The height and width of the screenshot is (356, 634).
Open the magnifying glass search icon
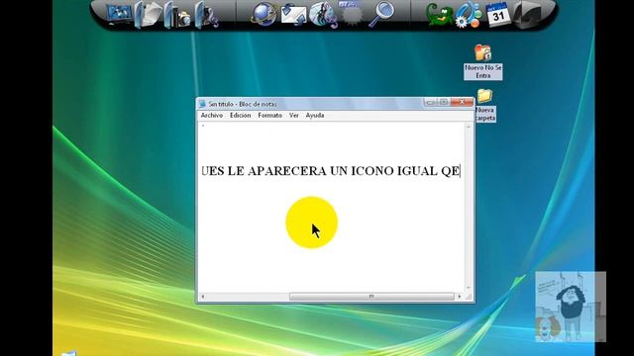click(381, 14)
